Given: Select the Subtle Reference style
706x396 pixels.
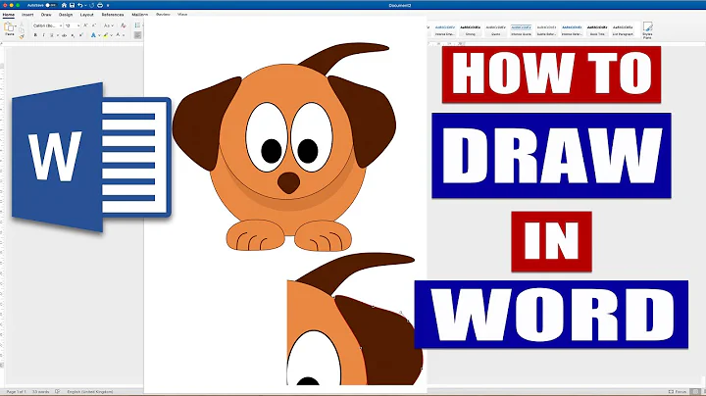Looking at the screenshot, I should tap(546, 30).
